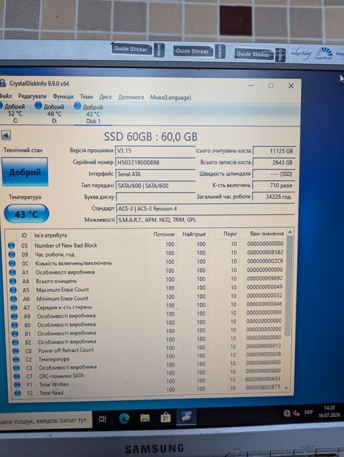
Task: Select drive C: at 52 °C
Action: pos(14,113)
